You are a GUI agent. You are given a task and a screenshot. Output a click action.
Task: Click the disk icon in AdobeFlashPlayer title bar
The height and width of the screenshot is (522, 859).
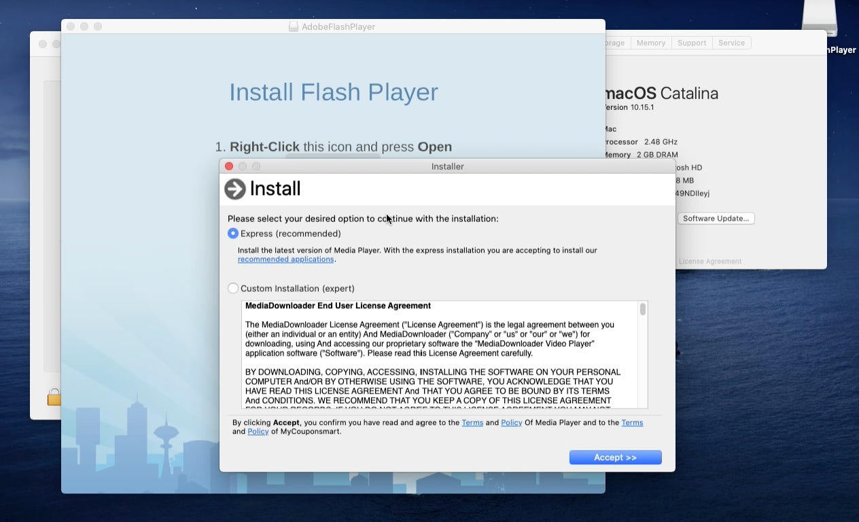293,26
